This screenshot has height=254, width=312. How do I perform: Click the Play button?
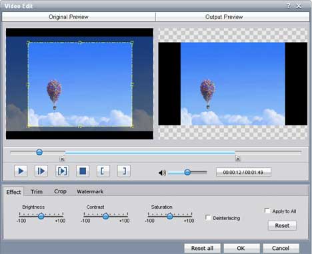(21, 171)
